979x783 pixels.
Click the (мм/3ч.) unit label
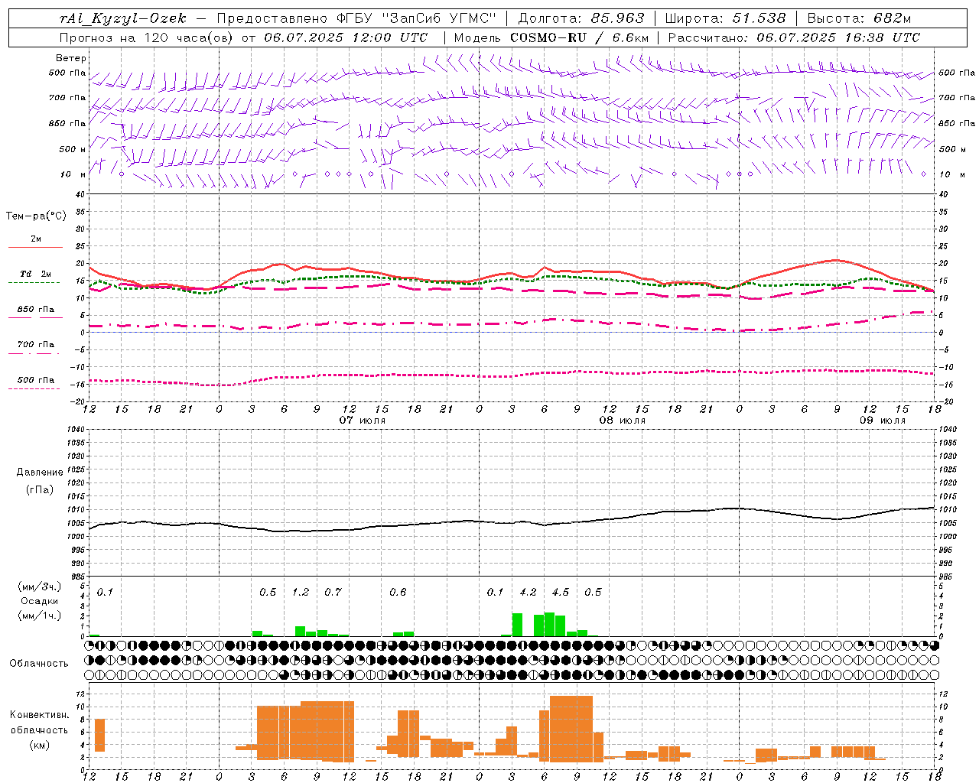point(40,586)
